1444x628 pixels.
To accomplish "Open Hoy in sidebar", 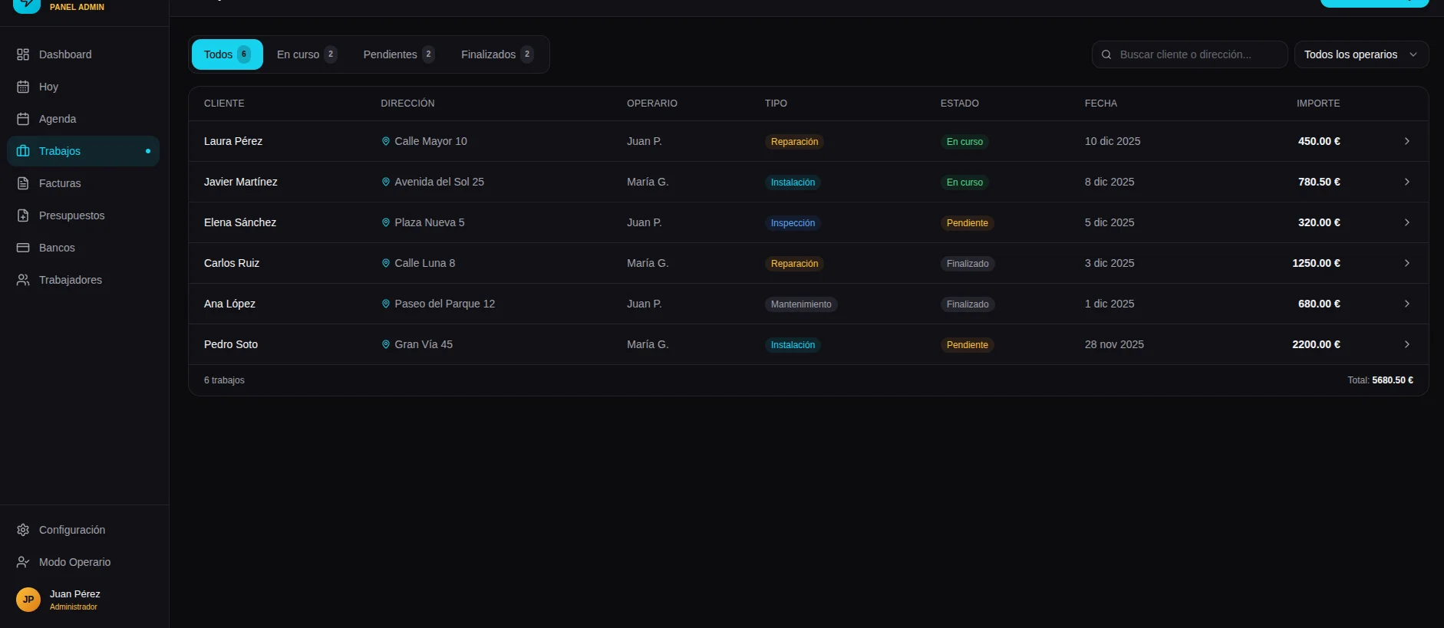I will pos(83,87).
